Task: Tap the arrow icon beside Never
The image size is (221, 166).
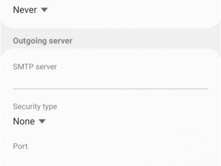Action: point(45,10)
